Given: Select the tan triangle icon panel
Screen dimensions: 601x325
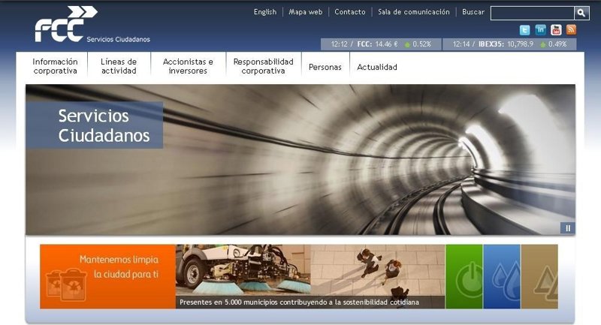Looking at the screenshot, I should point(539,276).
